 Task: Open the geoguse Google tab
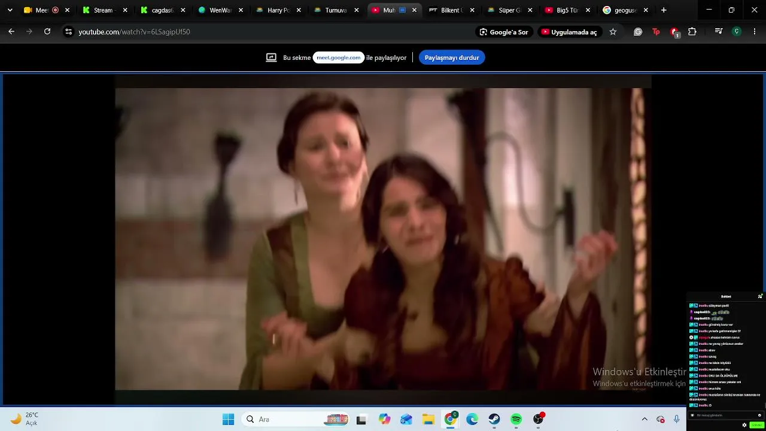click(x=627, y=10)
